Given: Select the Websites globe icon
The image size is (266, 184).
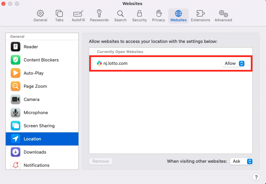Looking at the screenshot, I should [178, 14].
